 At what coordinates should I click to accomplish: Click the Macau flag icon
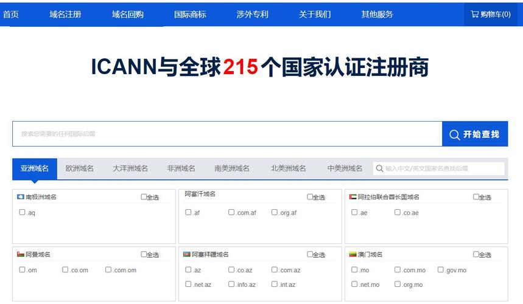pyautogui.click(x=353, y=254)
